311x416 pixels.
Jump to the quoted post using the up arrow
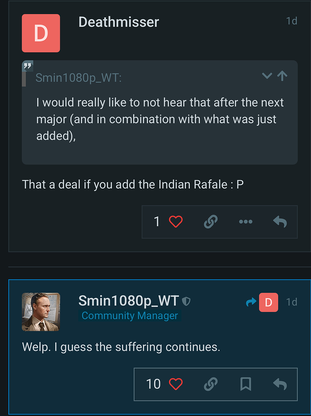(x=282, y=76)
